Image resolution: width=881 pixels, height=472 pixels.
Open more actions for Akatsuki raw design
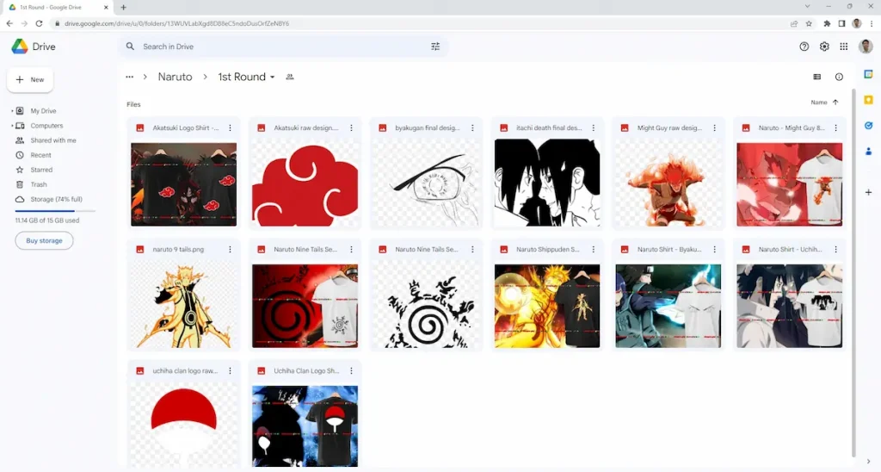tap(351, 127)
